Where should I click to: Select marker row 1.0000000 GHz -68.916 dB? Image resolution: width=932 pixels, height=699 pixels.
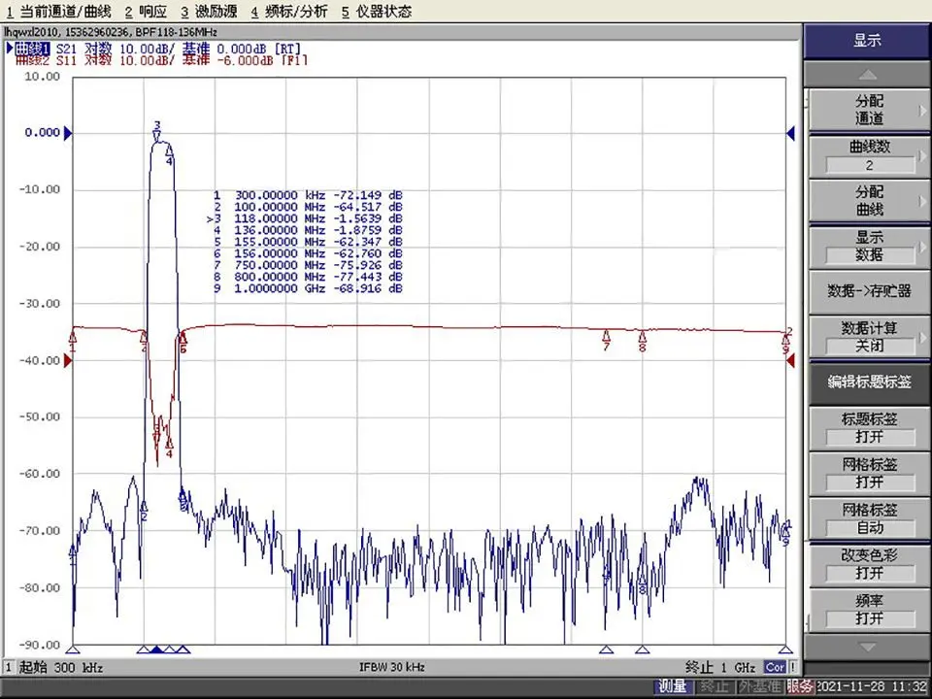click(308, 288)
